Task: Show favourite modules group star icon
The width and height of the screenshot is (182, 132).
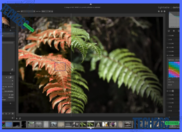Action: (174, 31)
